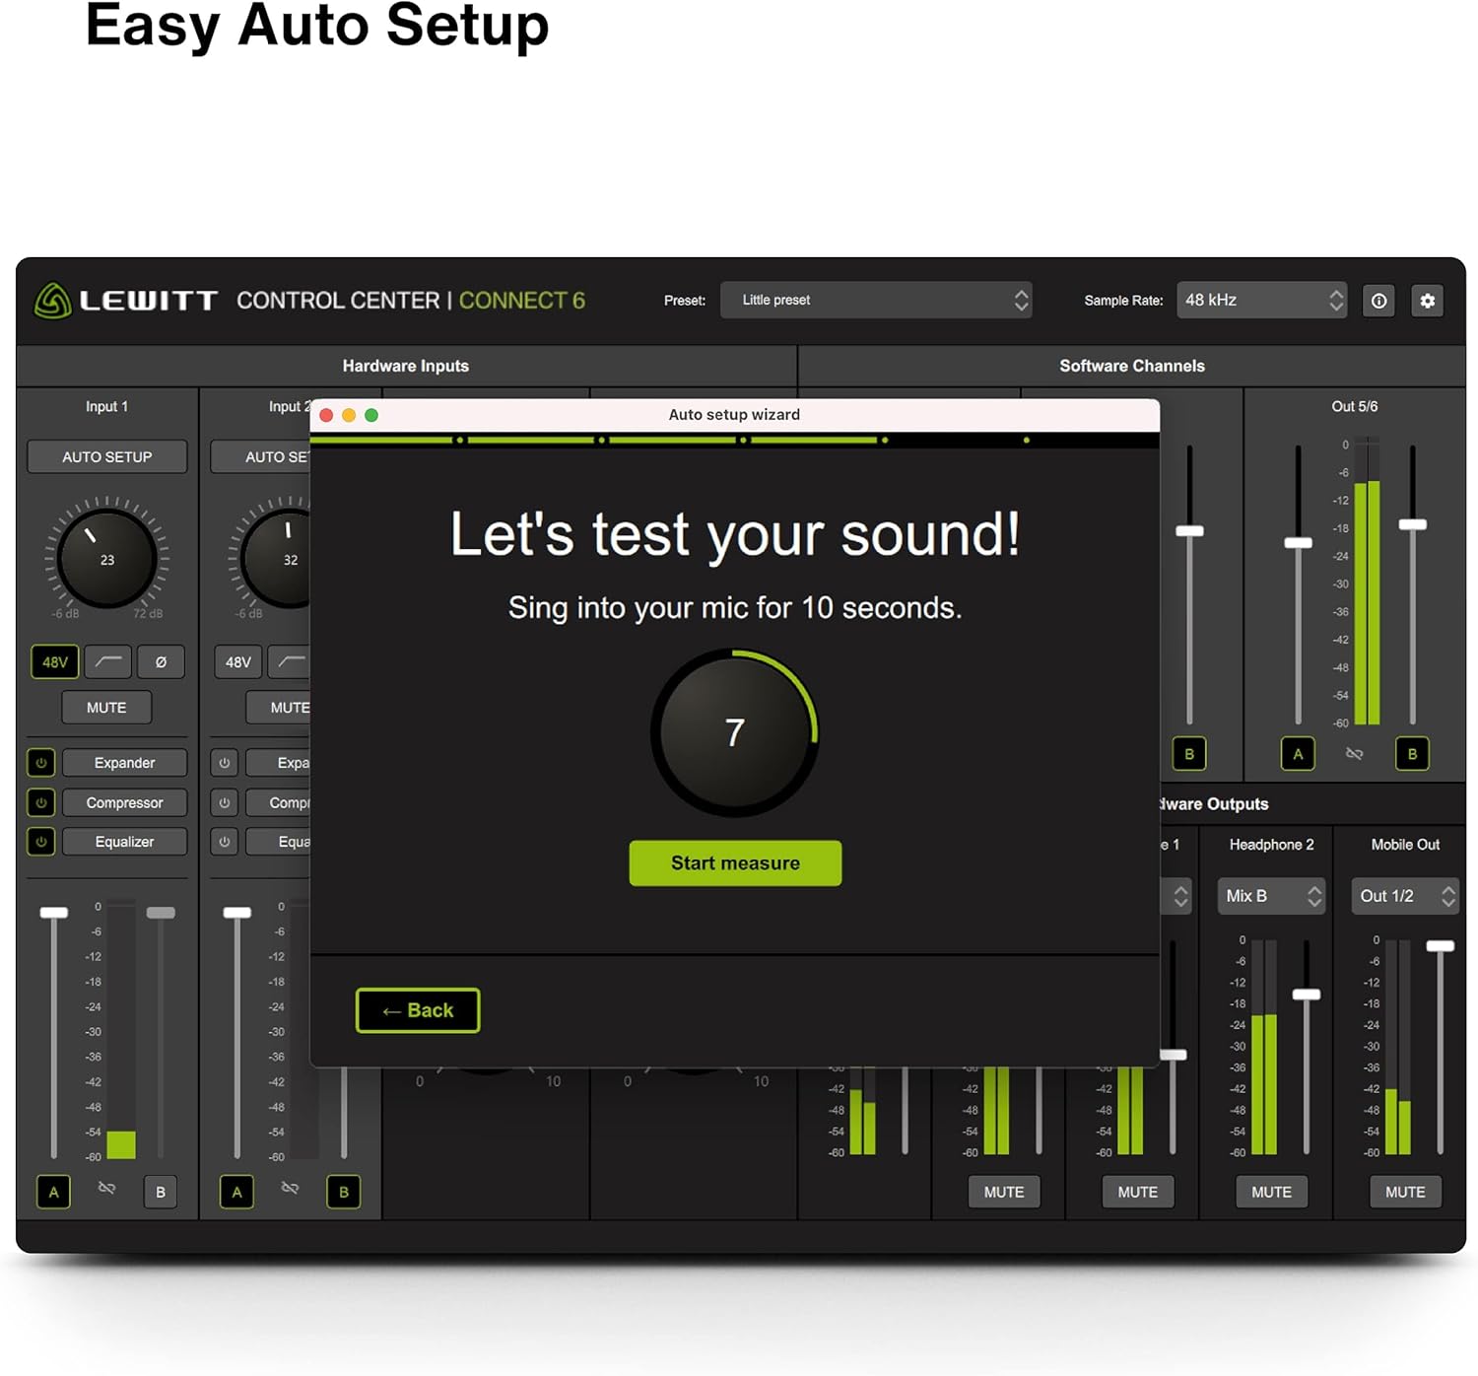Click the Mobile Out volume fader handle
This screenshot has height=1376, width=1478.
[1441, 946]
